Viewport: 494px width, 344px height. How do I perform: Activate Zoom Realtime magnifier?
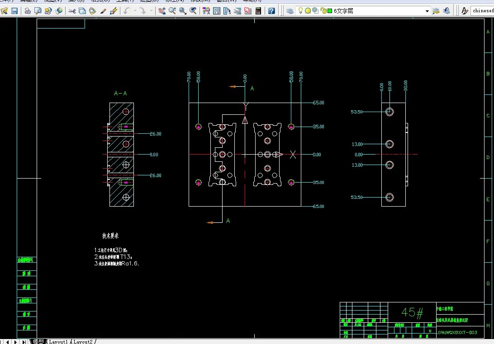172,11
